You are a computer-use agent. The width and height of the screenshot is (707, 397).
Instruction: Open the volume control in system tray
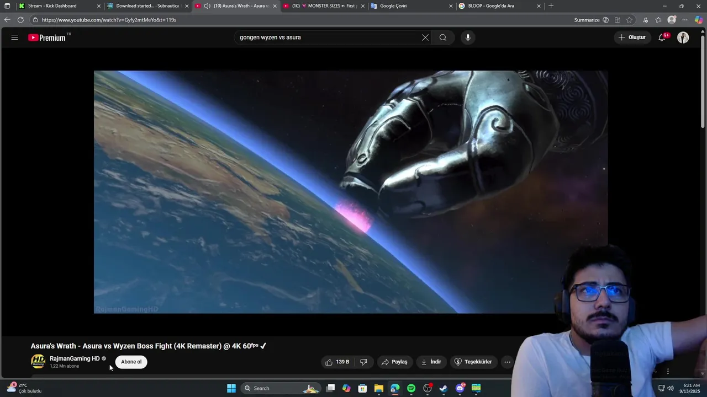[670, 388]
